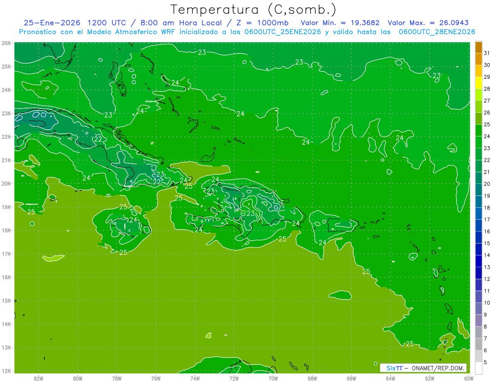Click the blue color bar swatch between 15 and 16
Image resolution: width=498 pixels, height=384 pixels.
click(x=478, y=237)
